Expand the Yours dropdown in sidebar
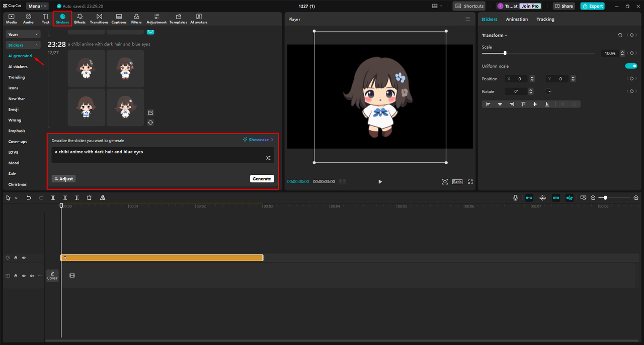Image resolution: width=644 pixels, height=345 pixels. pyautogui.click(x=23, y=34)
